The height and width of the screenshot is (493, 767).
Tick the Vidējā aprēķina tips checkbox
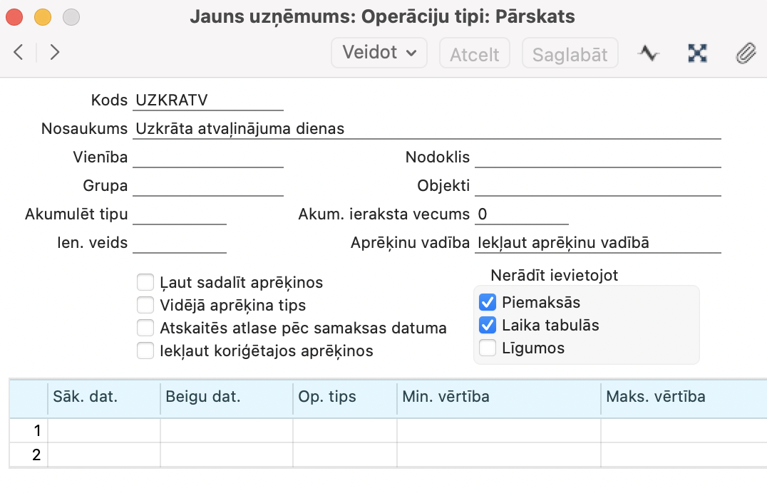pyautogui.click(x=145, y=306)
